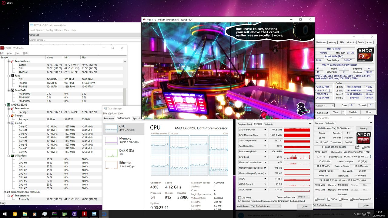The width and height of the screenshot is (388, 218).
Task: Toggle the OpenCL checkbox
Action: [x=316, y=199]
